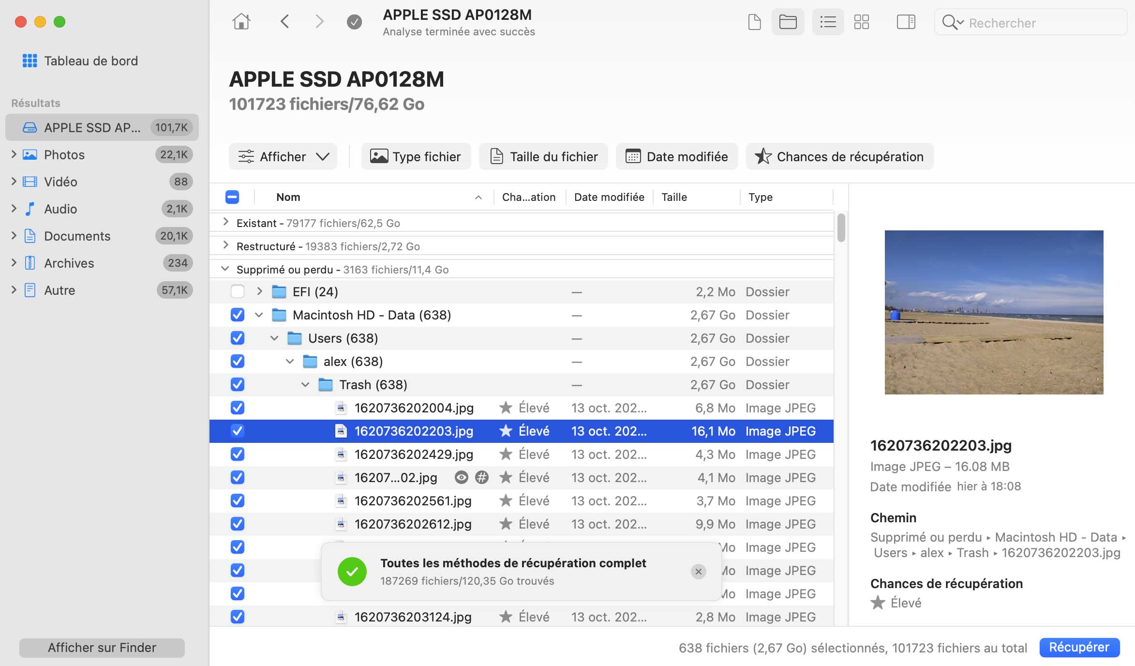The height and width of the screenshot is (666, 1135).
Task: Toggle the select-all header checkbox
Action: (232, 197)
